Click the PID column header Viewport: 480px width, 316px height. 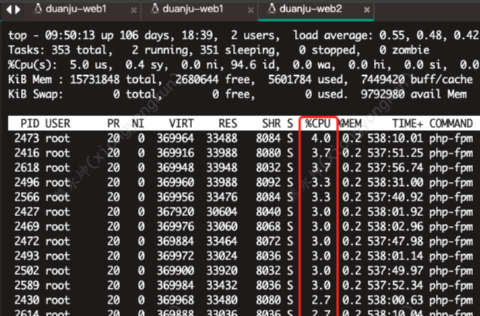click(29, 123)
